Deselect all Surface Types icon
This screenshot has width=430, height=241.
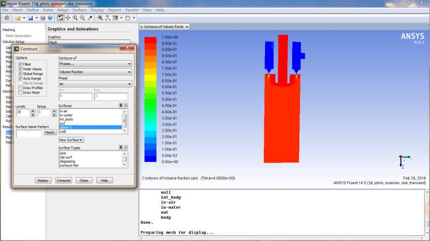pyautogui.click(x=126, y=148)
